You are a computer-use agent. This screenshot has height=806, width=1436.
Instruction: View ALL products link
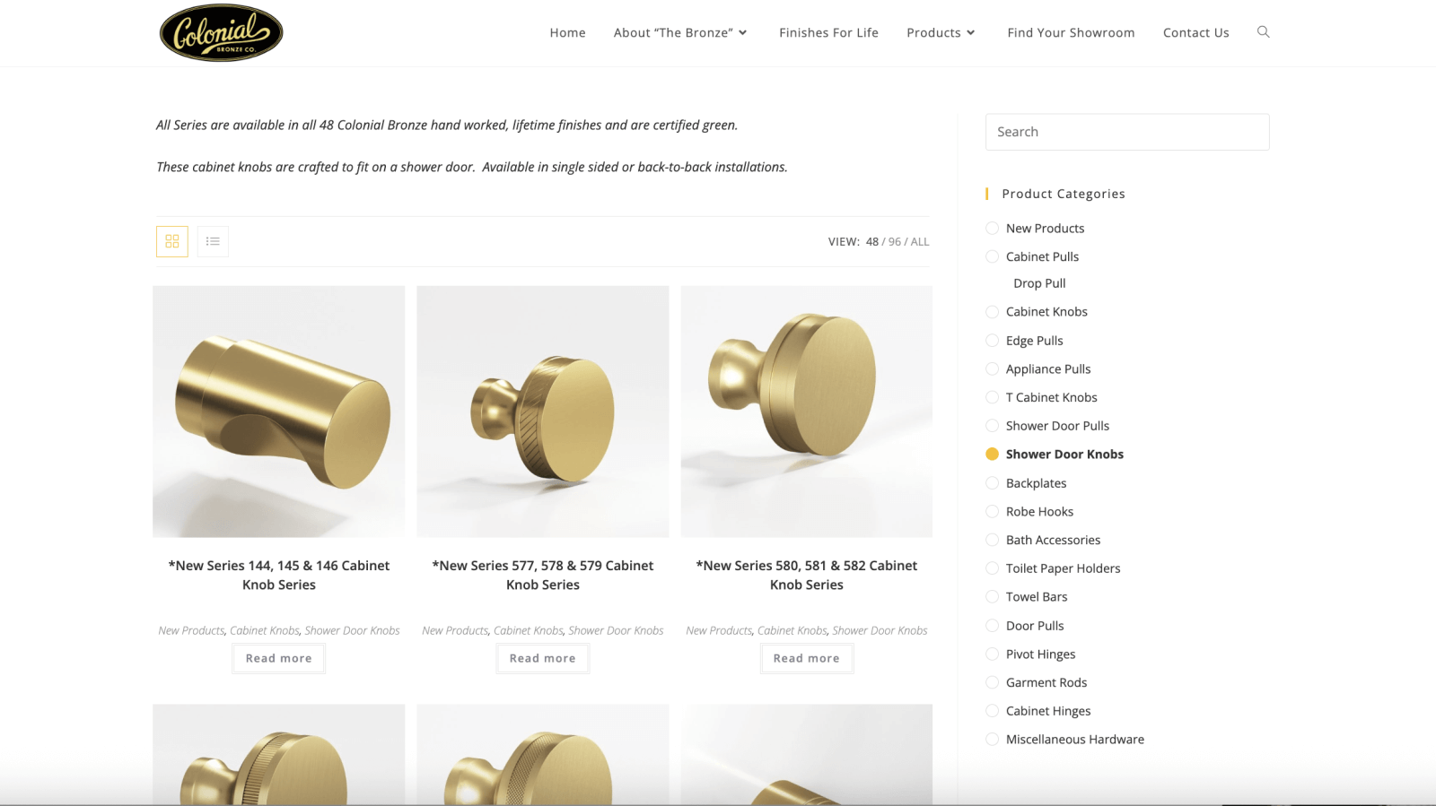point(920,241)
